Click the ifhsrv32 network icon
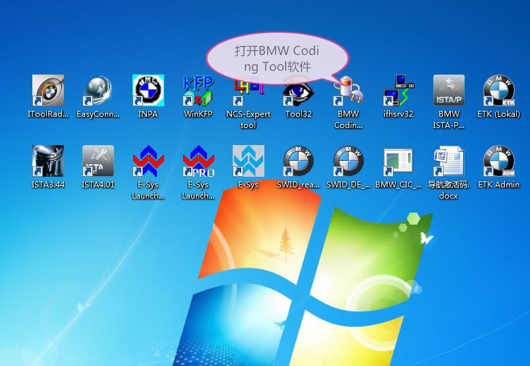The width and height of the screenshot is (530, 366). pyautogui.click(x=399, y=91)
